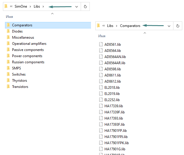Click the HA17901FPK.lib file icon

[101, 143]
